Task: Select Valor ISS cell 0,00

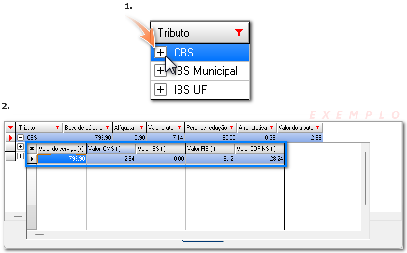Action: coord(161,159)
